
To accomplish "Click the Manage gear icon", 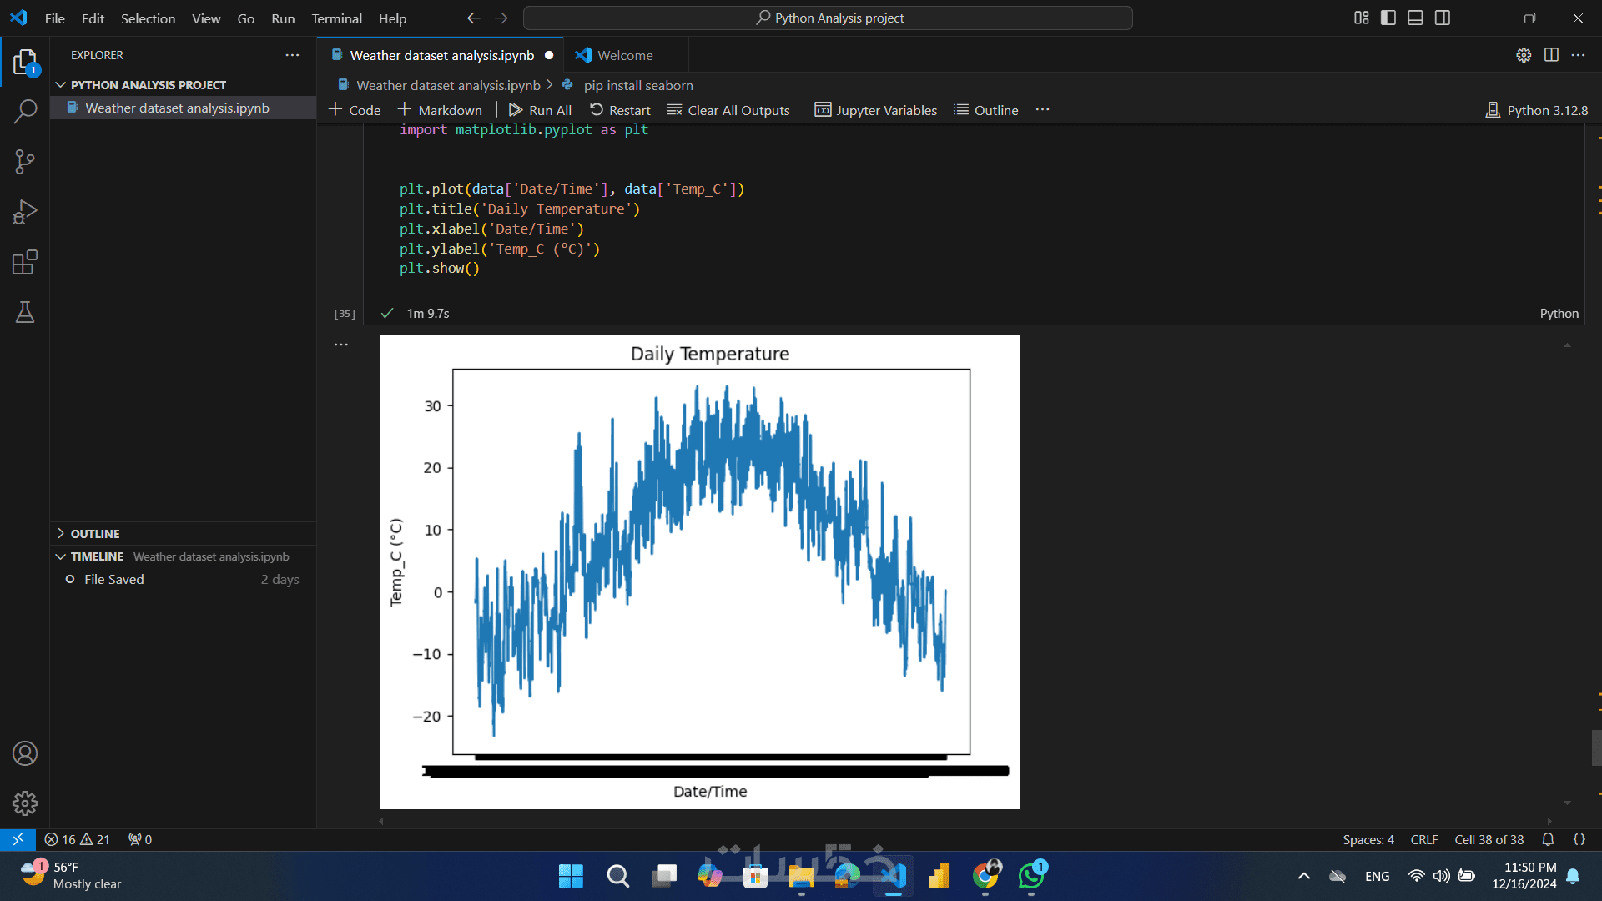I will [25, 803].
